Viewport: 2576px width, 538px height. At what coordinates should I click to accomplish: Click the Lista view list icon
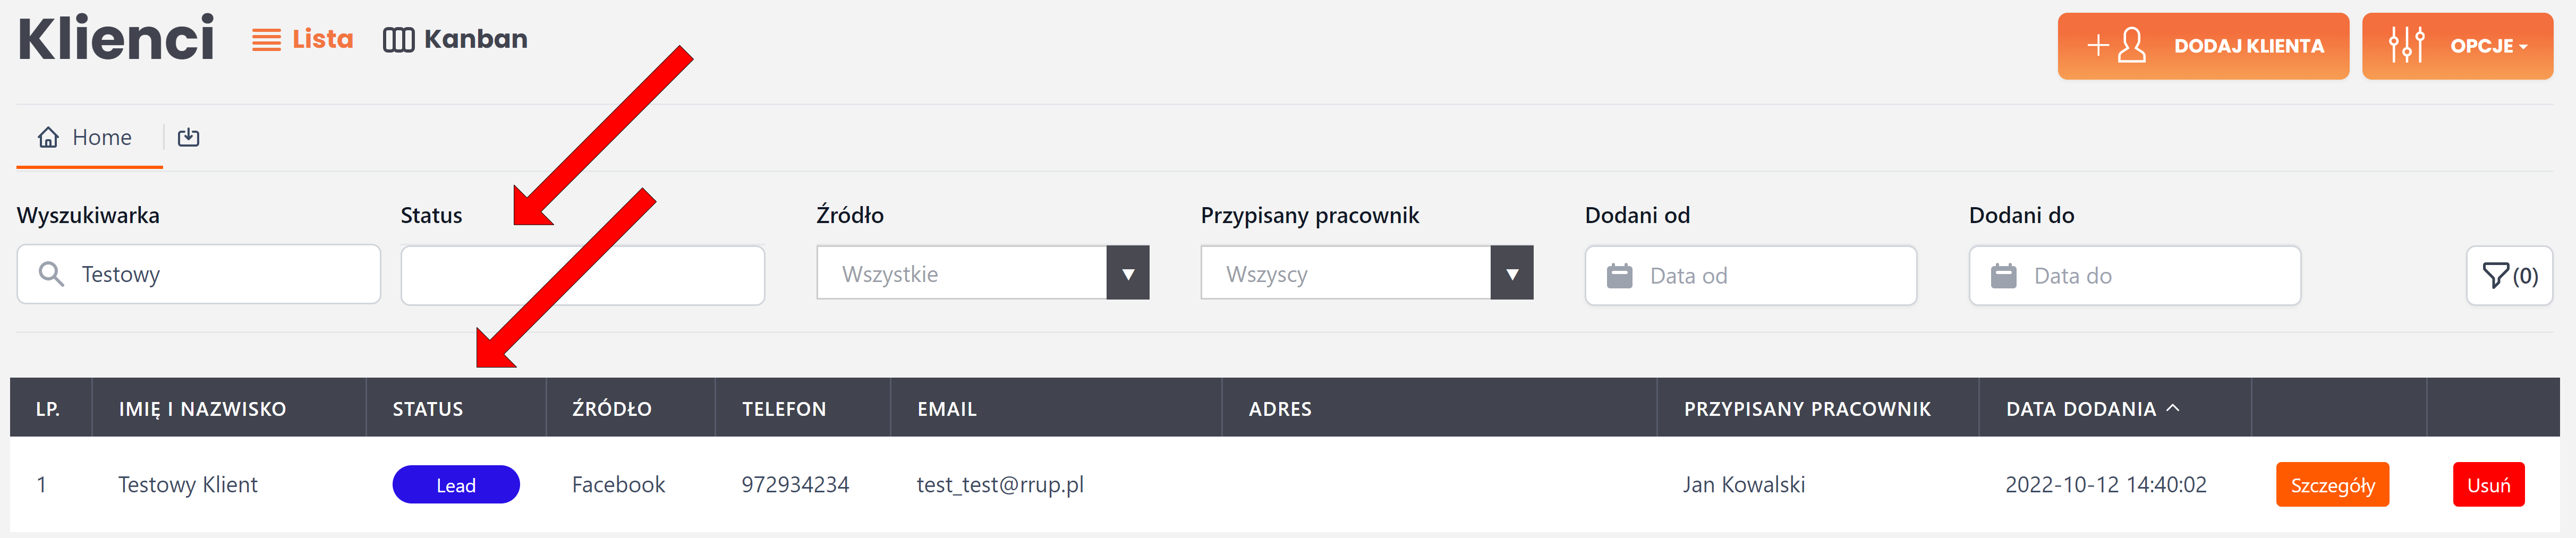point(266,40)
